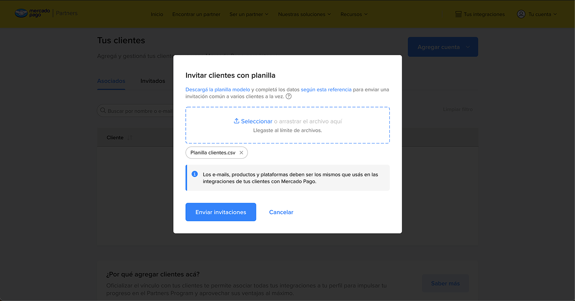This screenshot has height=301, width=575.
Task: Click the Llegaste al límite de archivos message
Action: (287, 130)
